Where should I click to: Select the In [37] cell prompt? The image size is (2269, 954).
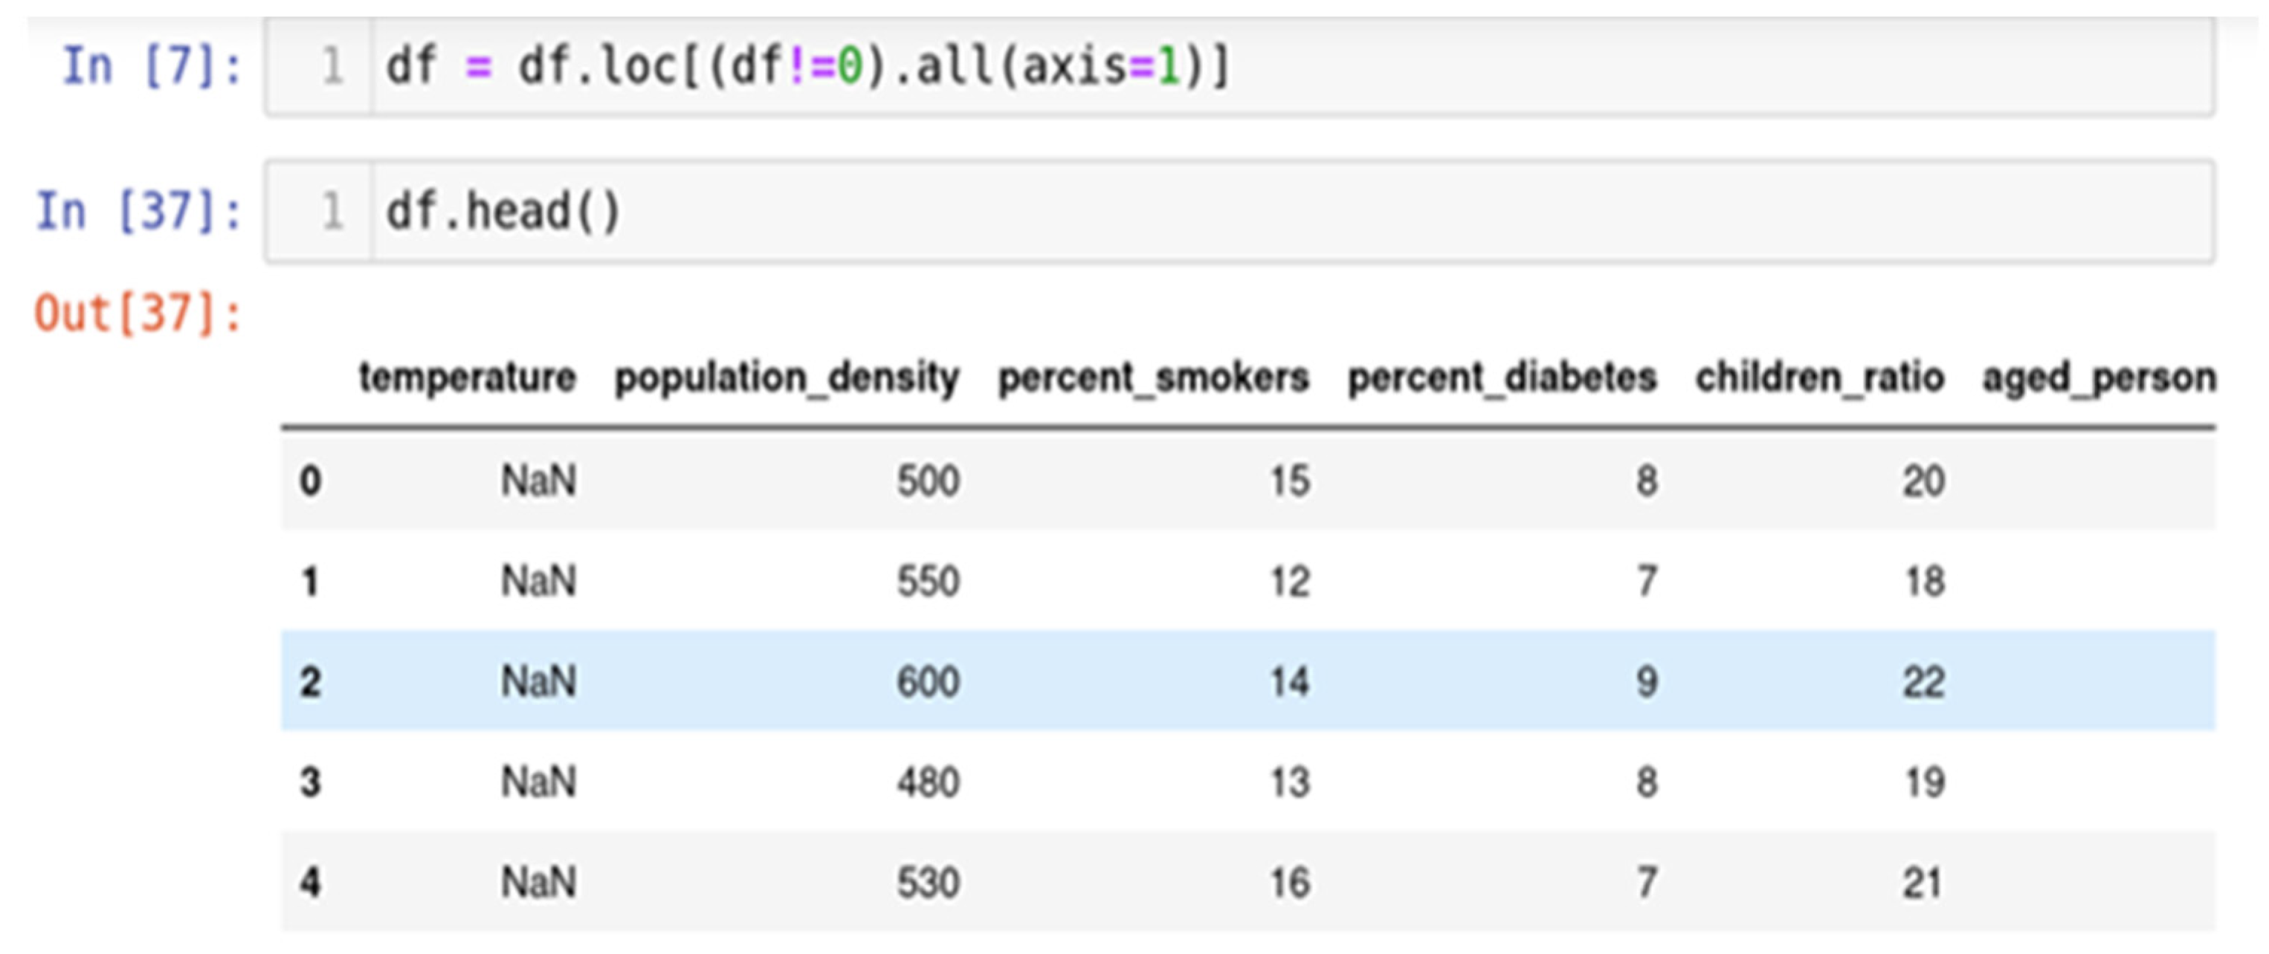(x=138, y=211)
